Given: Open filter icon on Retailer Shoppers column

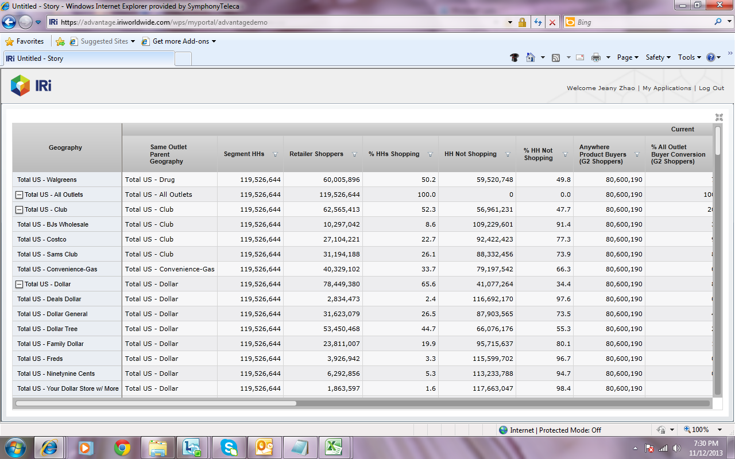Looking at the screenshot, I should tap(354, 154).
